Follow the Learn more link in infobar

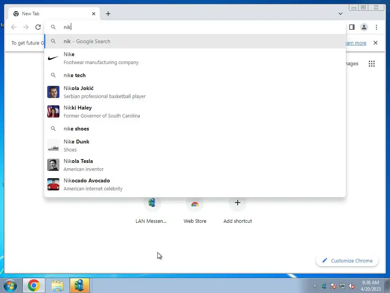point(356,43)
